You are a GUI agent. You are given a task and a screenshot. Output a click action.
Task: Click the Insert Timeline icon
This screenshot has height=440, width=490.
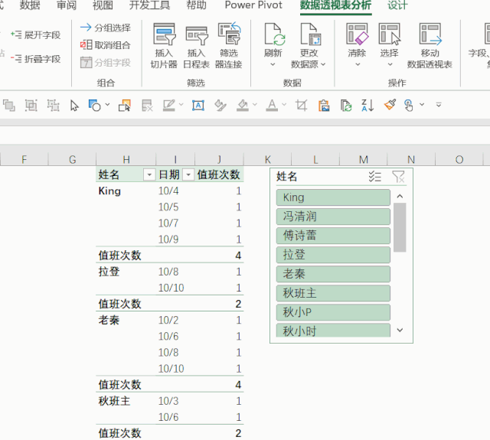pyautogui.click(x=197, y=35)
